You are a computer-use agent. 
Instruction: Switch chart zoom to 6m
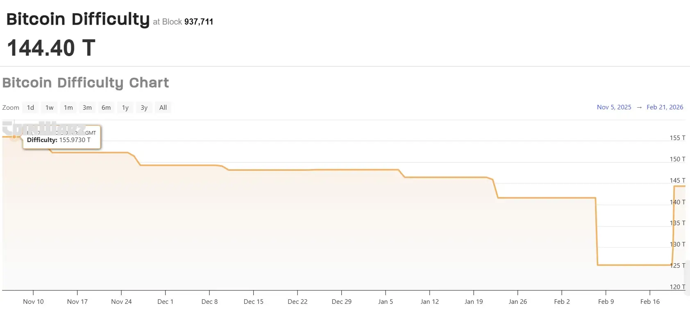tap(106, 108)
